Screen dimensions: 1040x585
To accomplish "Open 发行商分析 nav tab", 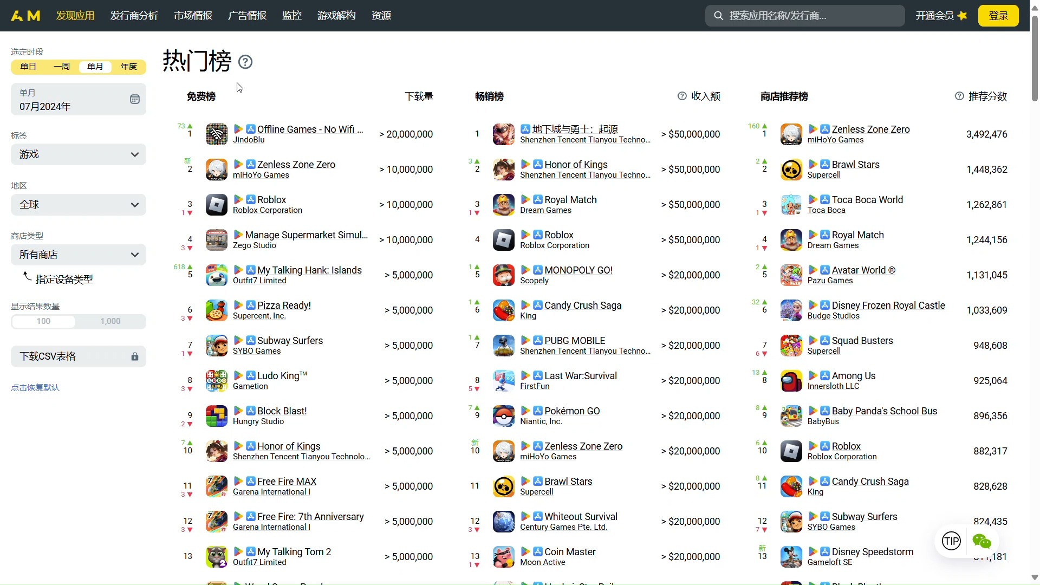I will click(134, 16).
